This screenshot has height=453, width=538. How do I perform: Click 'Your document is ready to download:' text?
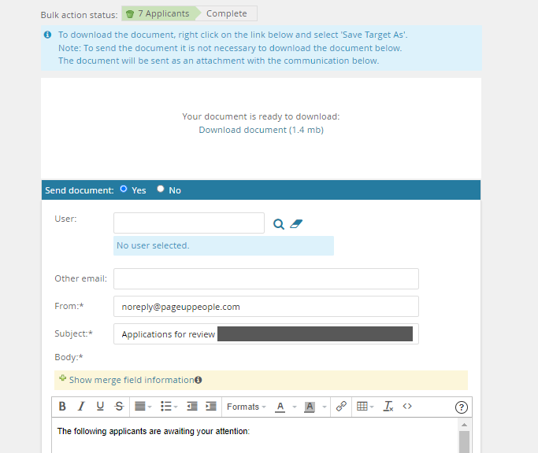[x=261, y=116]
